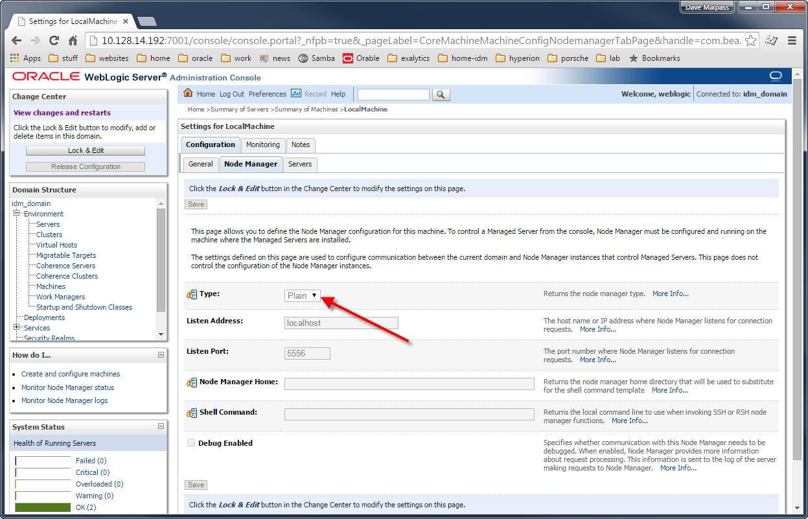The width and height of the screenshot is (808, 519).
Task: Switch to the Monitoring tab
Action: click(x=263, y=144)
